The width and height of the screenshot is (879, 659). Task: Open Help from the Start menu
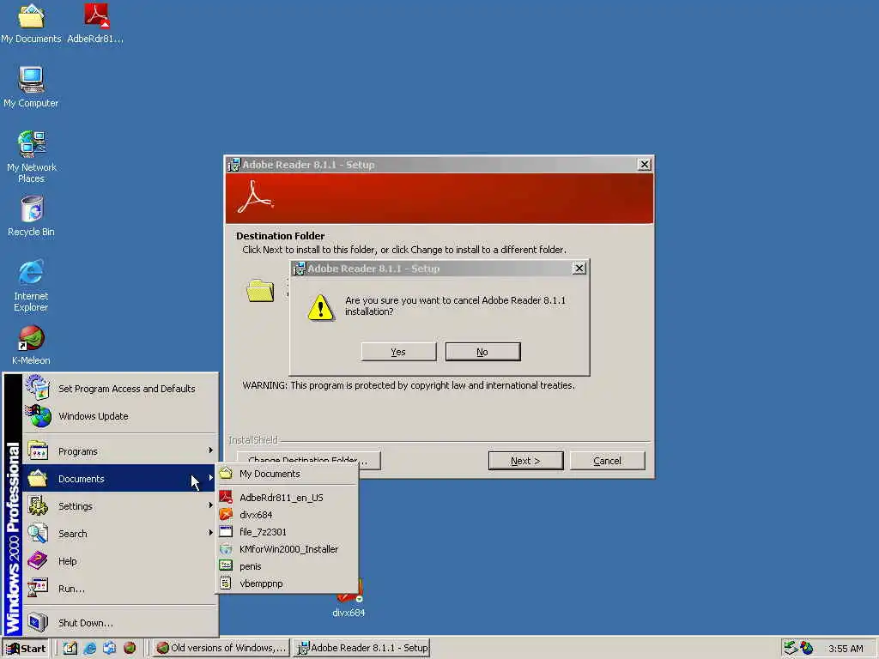tap(120, 561)
